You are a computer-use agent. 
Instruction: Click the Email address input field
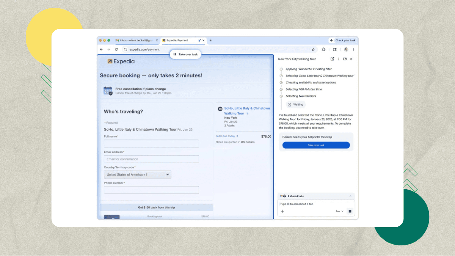(151, 159)
